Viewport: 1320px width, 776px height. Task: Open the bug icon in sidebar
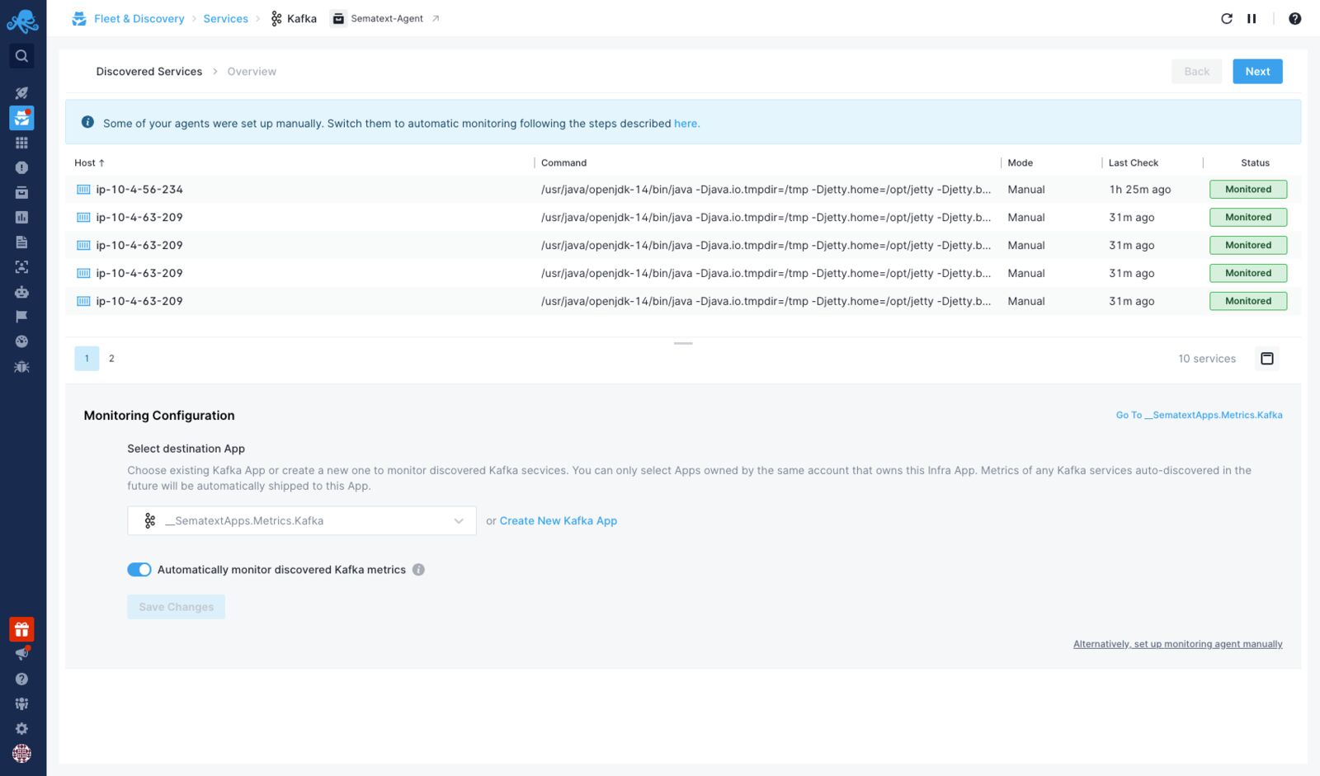22,366
